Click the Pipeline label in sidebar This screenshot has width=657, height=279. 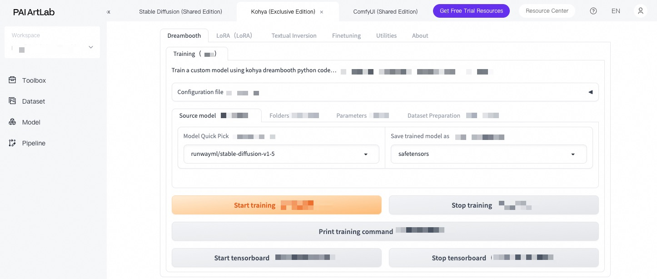tap(34, 143)
